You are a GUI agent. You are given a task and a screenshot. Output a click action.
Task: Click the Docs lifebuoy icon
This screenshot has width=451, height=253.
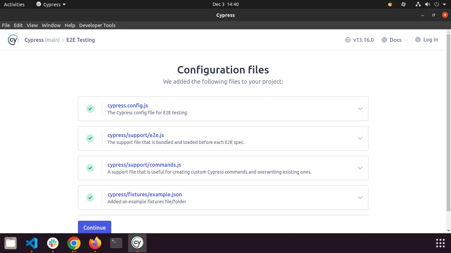click(x=384, y=40)
